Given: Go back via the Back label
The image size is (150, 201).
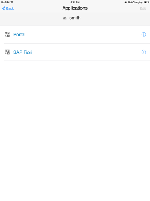Looking at the screenshot, I should (x=10, y=8).
